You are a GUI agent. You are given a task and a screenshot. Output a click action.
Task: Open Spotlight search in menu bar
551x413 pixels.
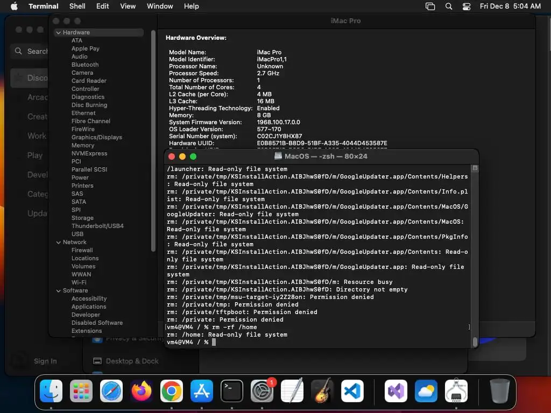tap(449, 6)
